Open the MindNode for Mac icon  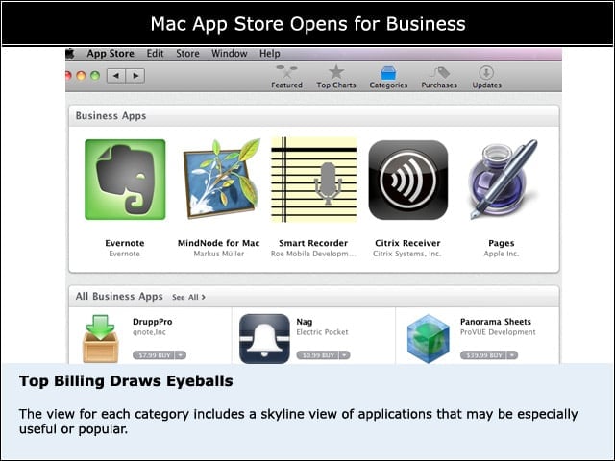click(x=221, y=179)
